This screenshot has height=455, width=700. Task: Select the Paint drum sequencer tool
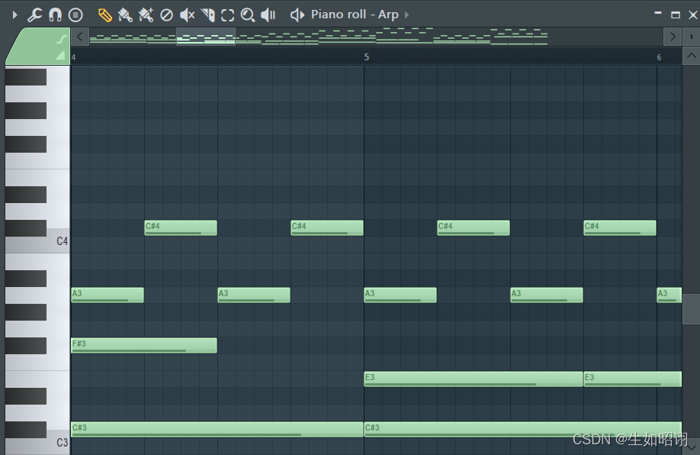pyautogui.click(x=146, y=15)
